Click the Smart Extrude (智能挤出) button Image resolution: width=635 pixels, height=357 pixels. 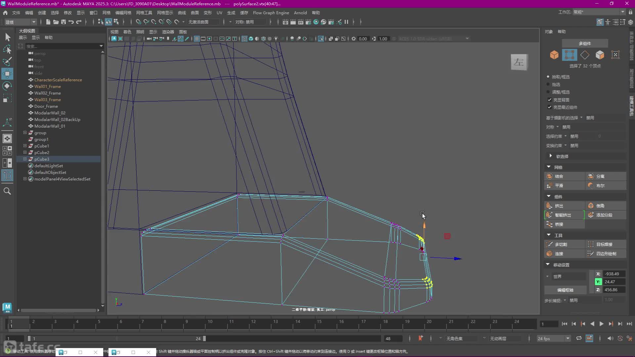(564, 215)
